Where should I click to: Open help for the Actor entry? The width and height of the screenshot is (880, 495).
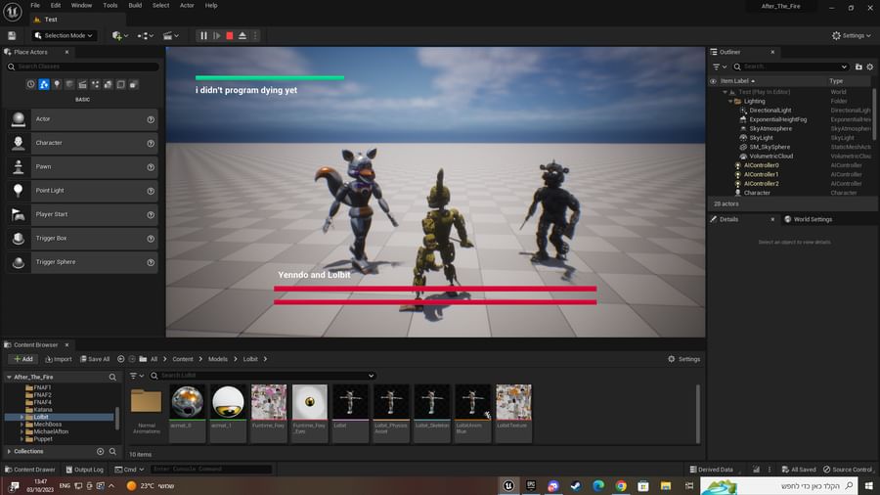pyautogui.click(x=151, y=119)
